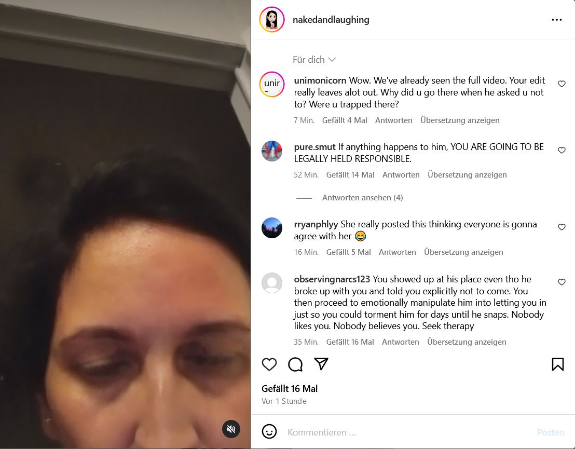Expand 'Antworten ansehen (4)' replies
575x449 pixels.
(x=362, y=198)
